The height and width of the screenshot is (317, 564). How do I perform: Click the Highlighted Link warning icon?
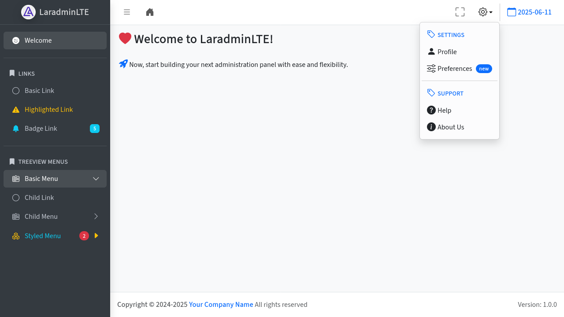tap(16, 110)
